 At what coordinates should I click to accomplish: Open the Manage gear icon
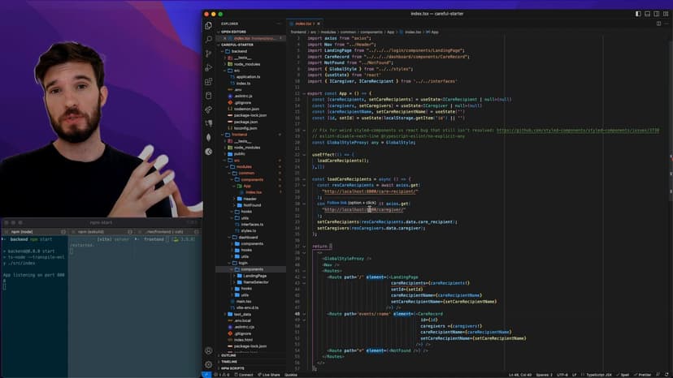pyautogui.click(x=209, y=364)
